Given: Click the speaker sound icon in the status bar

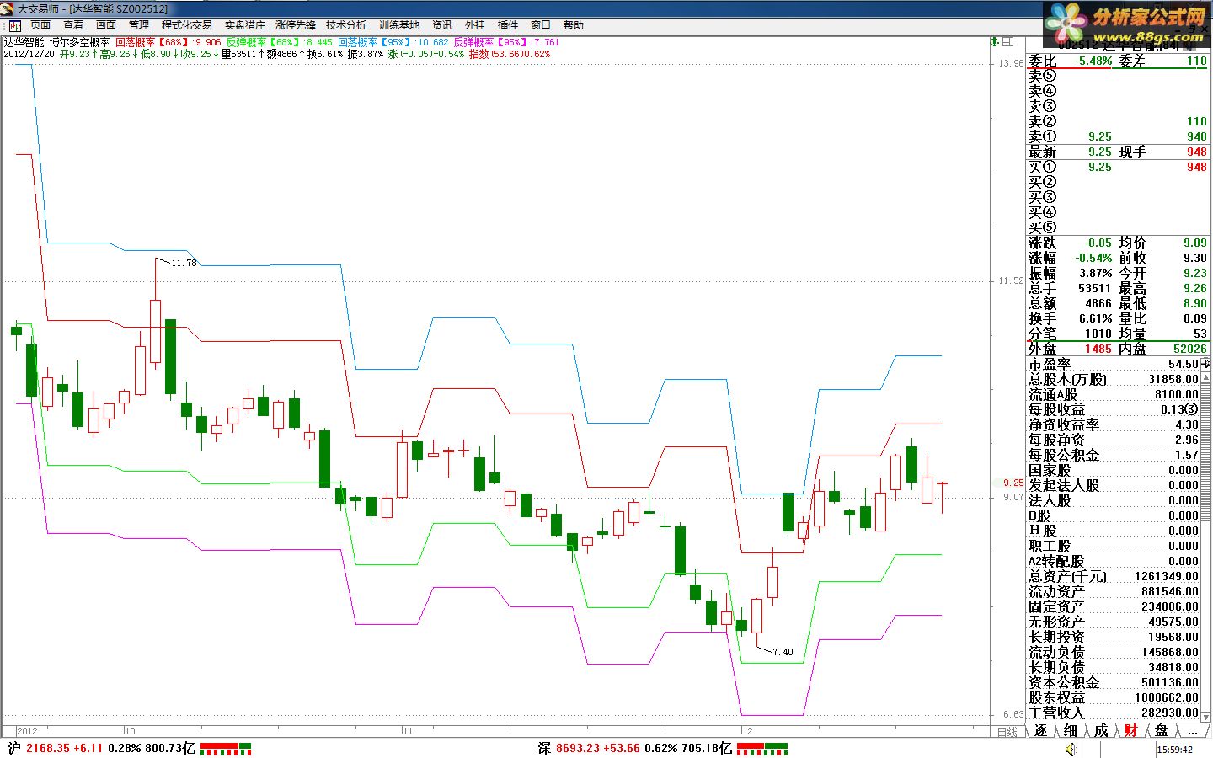Looking at the screenshot, I should click(1071, 749).
